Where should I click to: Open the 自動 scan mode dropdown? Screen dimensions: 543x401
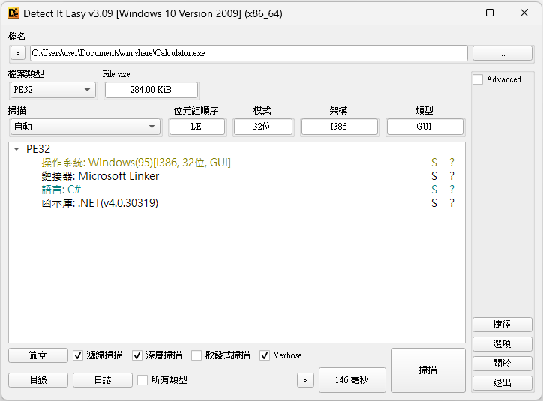(85, 127)
